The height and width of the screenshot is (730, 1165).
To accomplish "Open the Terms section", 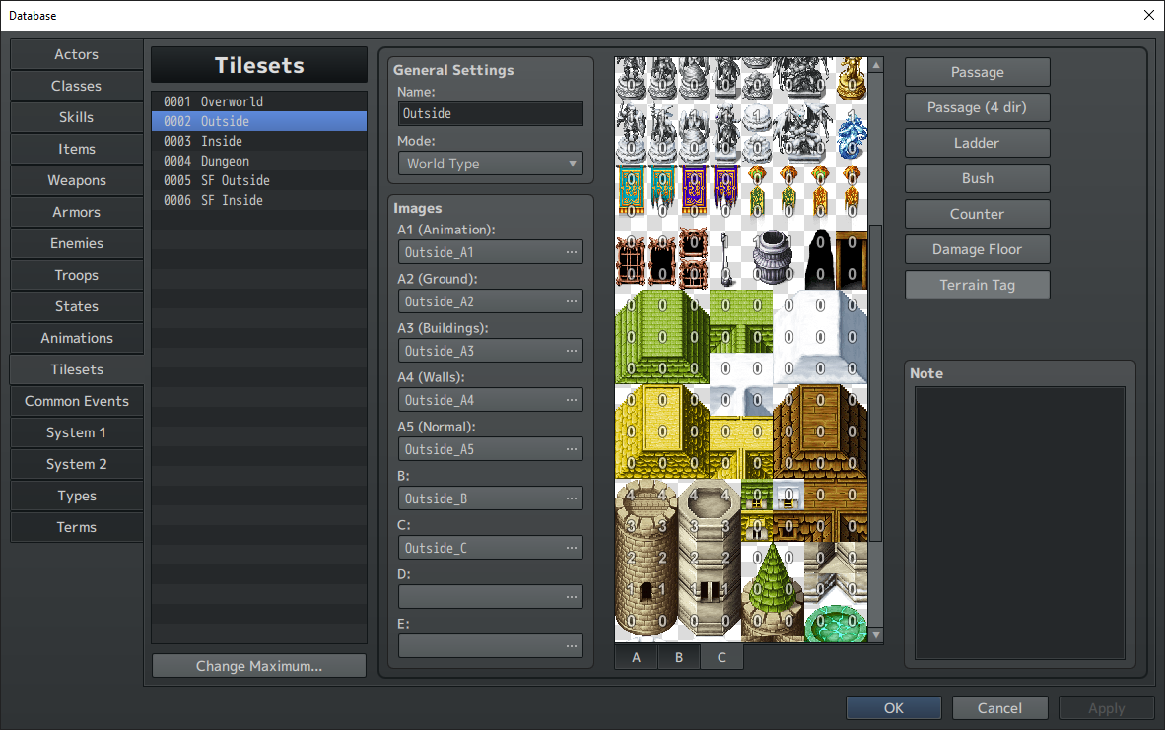I will [x=77, y=528].
